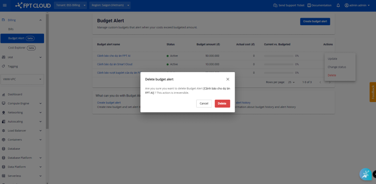Image resolution: width=376 pixels, height=184 pixels.
Task: Open rows per page dropdown
Action: coord(291,82)
